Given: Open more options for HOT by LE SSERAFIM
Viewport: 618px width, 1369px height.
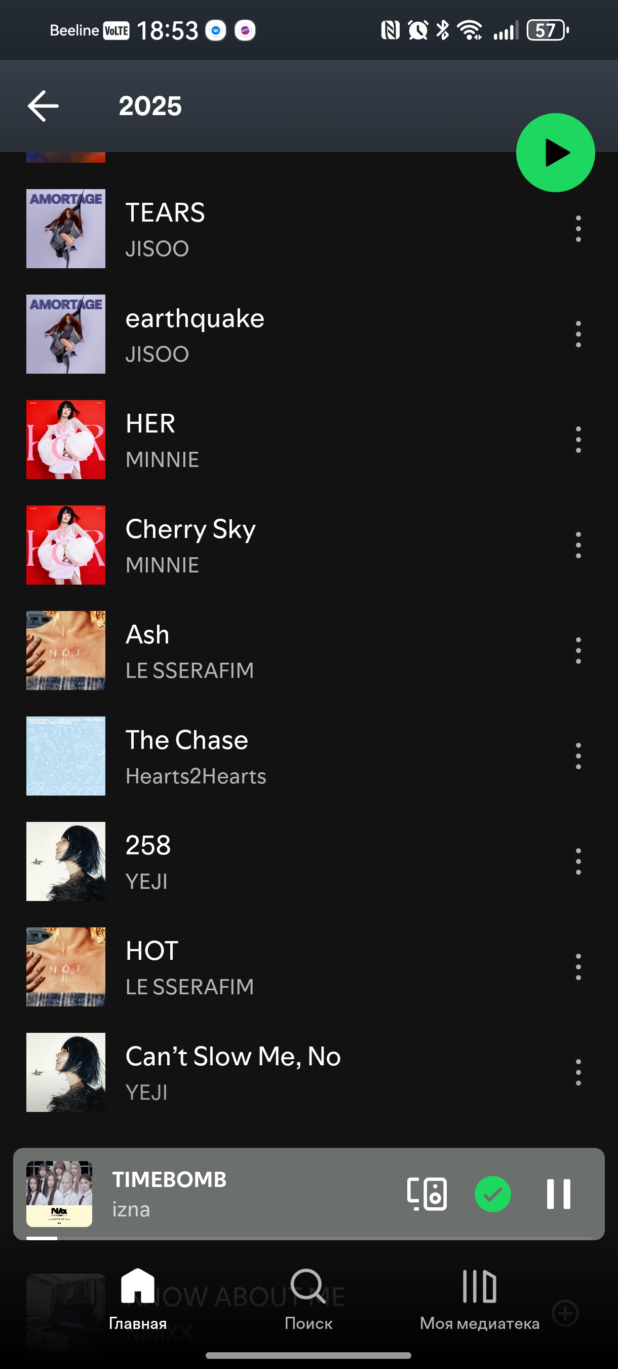Looking at the screenshot, I should [578, 967].
